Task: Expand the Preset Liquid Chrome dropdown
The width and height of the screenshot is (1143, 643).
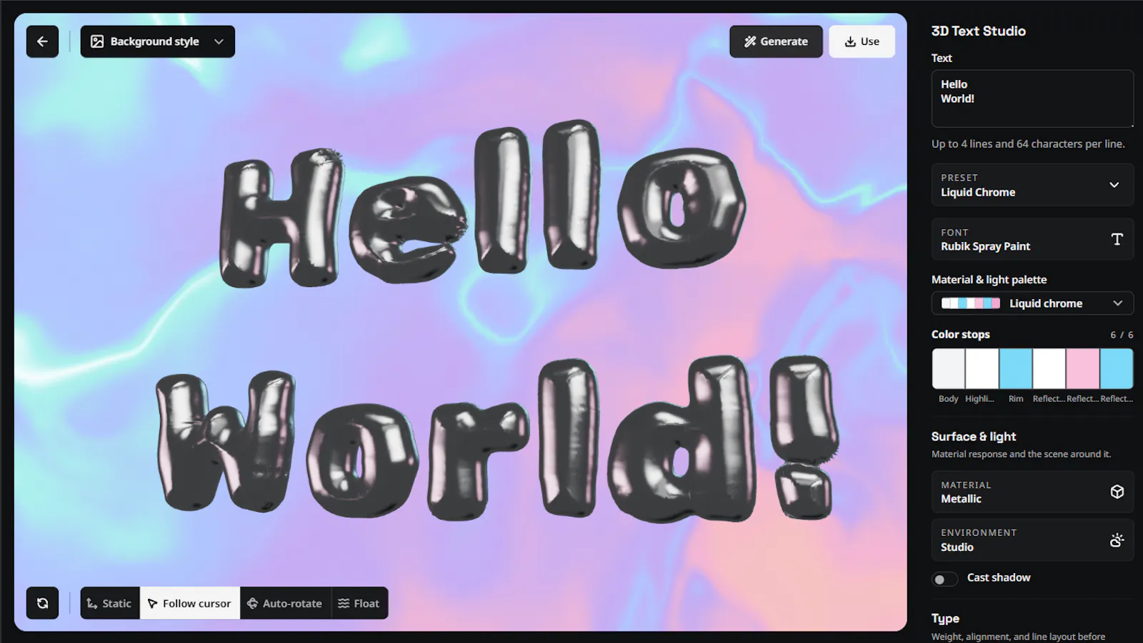Action: [x=1032, y=185]
